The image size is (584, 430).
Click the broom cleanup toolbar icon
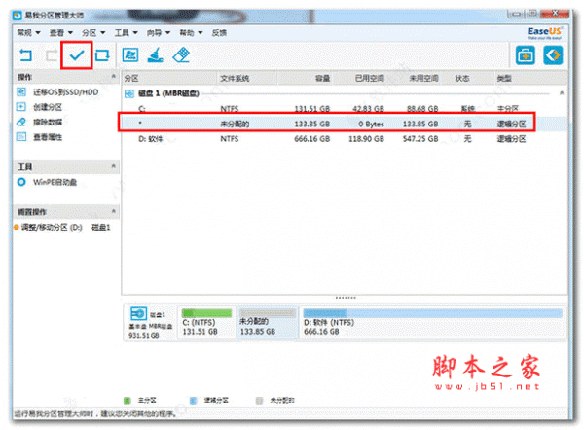point(156,55)
